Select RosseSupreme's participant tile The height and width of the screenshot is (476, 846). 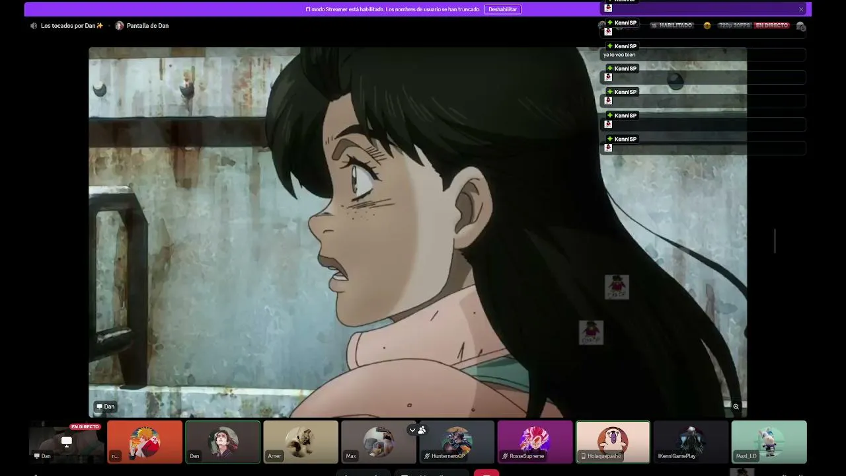pos(535,442)
